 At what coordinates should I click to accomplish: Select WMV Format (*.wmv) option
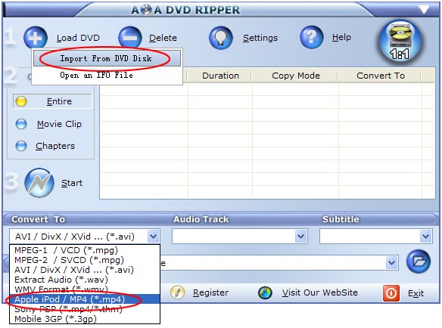85,289
